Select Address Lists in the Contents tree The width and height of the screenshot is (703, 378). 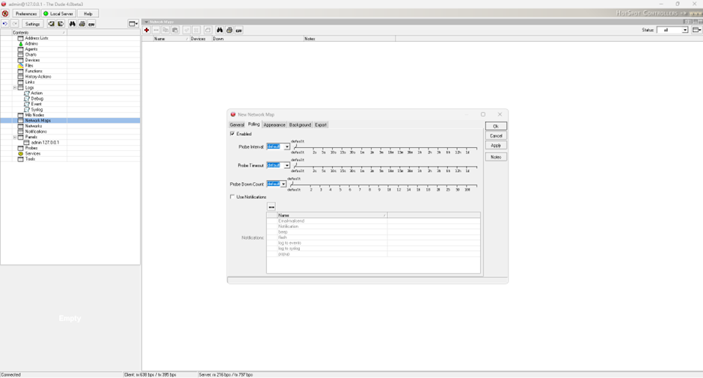pyautogui.click(x=37, y=38)
